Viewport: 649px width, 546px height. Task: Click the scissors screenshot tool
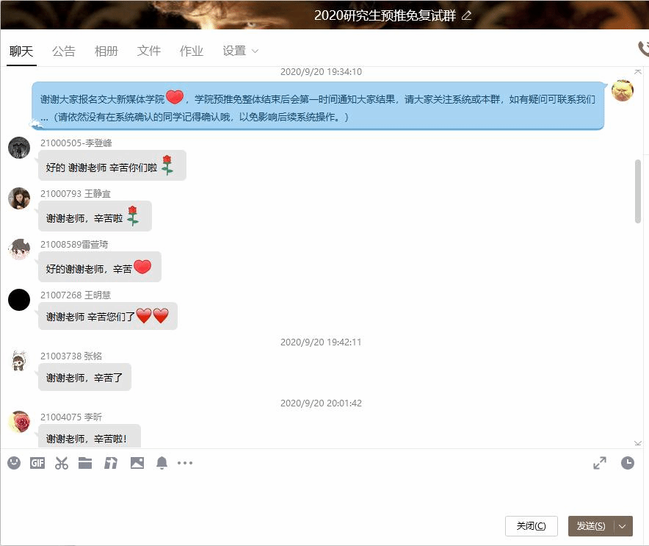pyautogui.click(x=62, y=463)
